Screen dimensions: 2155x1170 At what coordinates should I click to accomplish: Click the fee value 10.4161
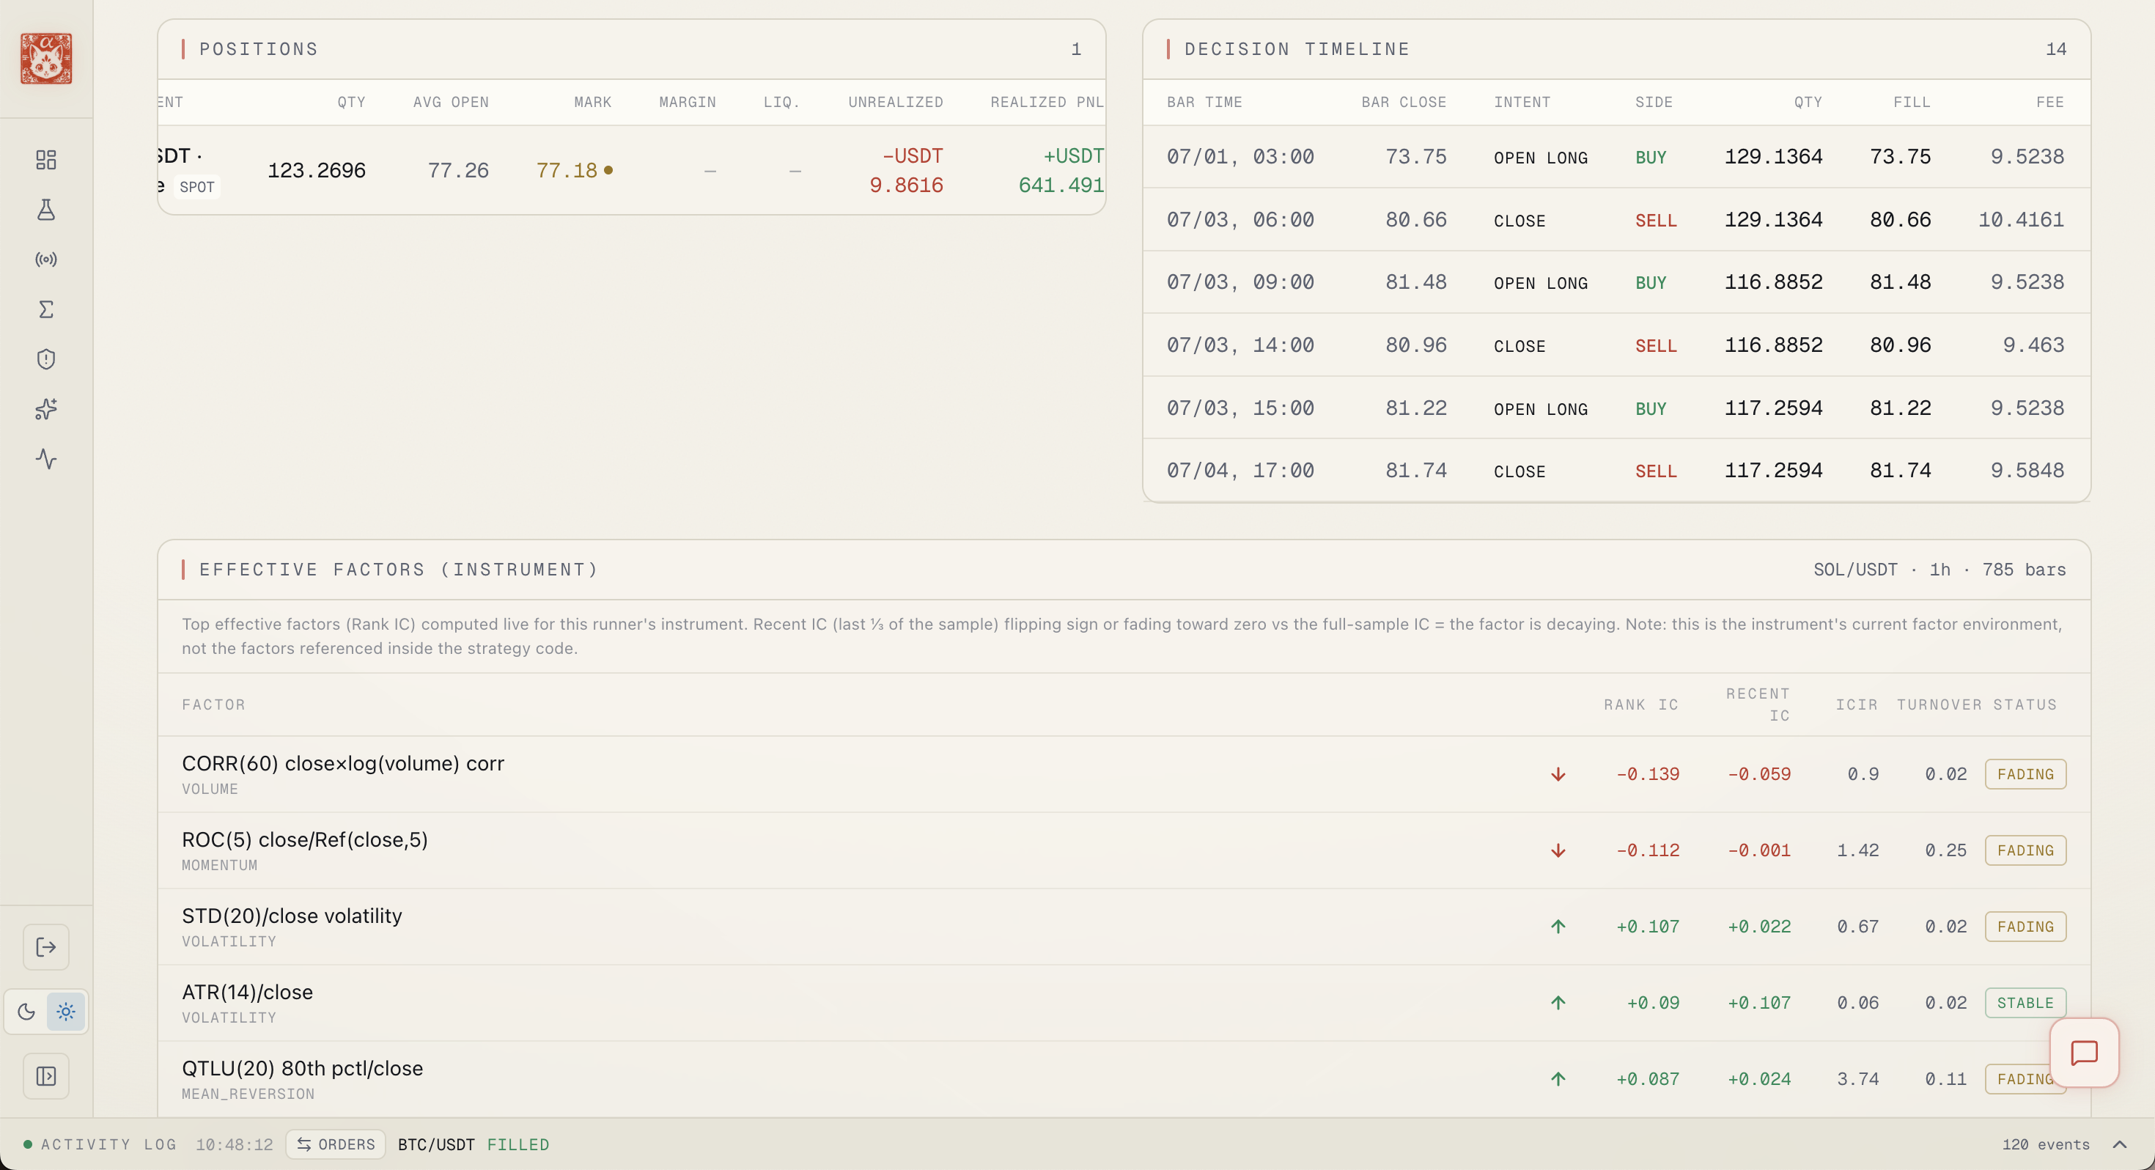tap(2020, 219)
